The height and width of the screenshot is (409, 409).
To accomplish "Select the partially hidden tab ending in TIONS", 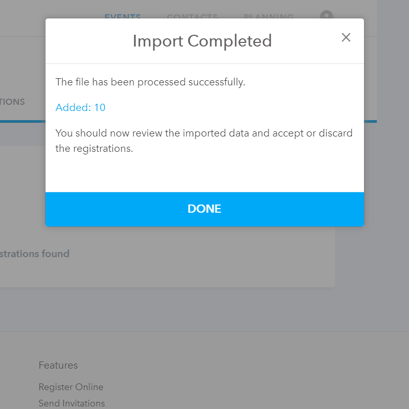I will click(12, 102).
